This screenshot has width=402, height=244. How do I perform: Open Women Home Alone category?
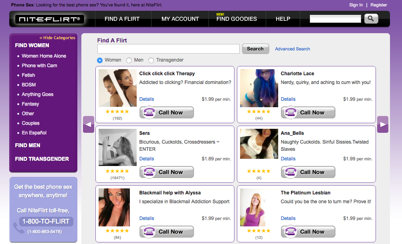click(x=44, y=56)
